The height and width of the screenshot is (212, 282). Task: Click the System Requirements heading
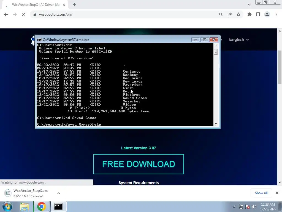(139, 183)
